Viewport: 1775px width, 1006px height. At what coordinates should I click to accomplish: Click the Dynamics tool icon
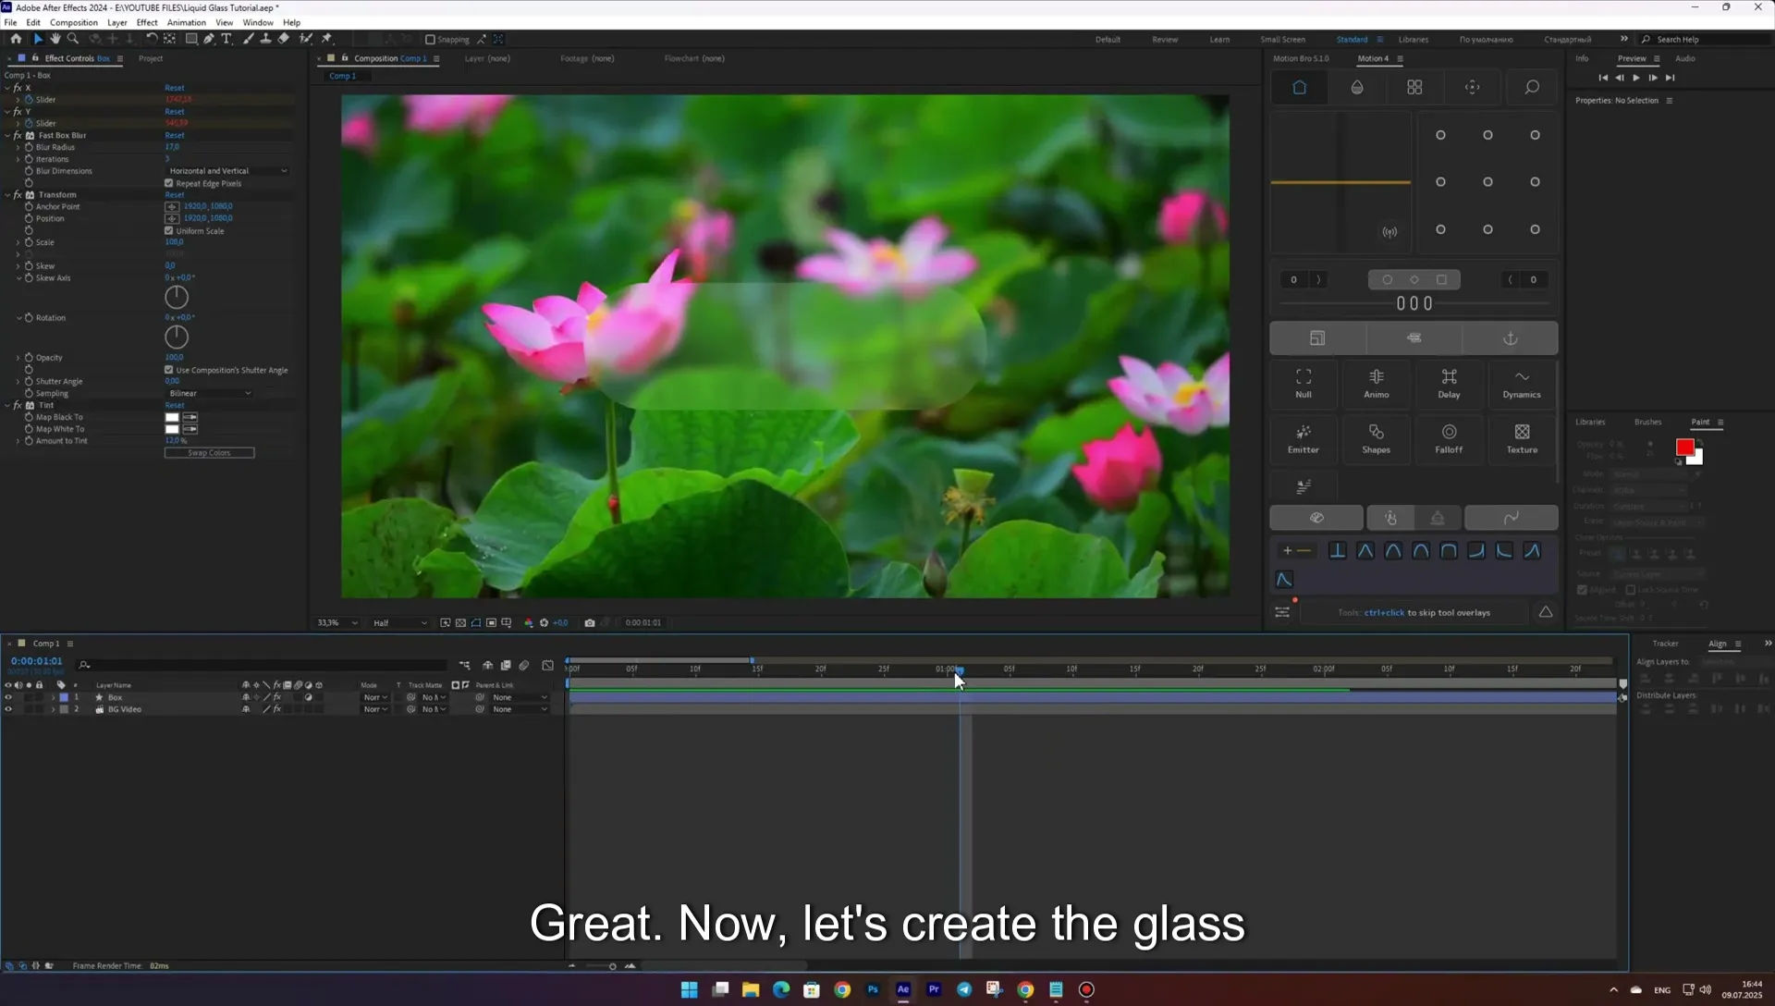click(1522, 383)
